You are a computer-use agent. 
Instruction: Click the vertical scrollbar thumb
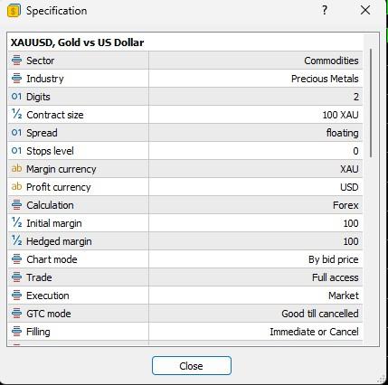[371, 103]
